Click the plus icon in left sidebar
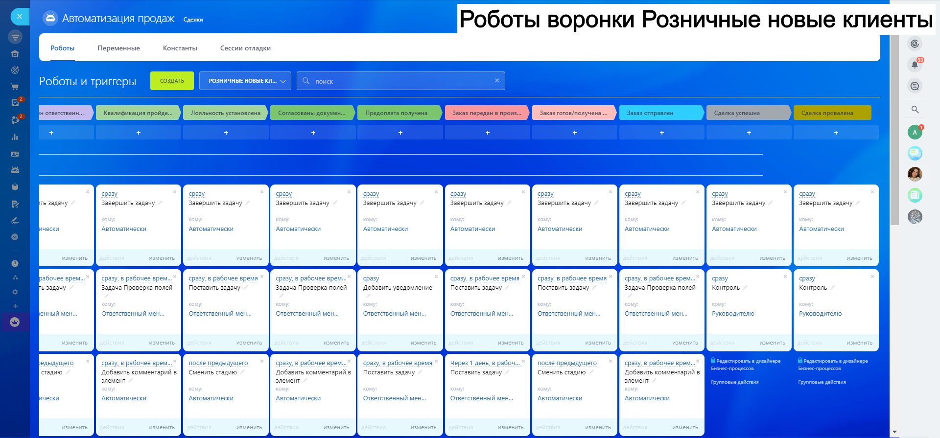 click(x=15, y=306)
